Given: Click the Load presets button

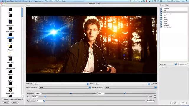Looking at the screenshot, I should [6, 102].
